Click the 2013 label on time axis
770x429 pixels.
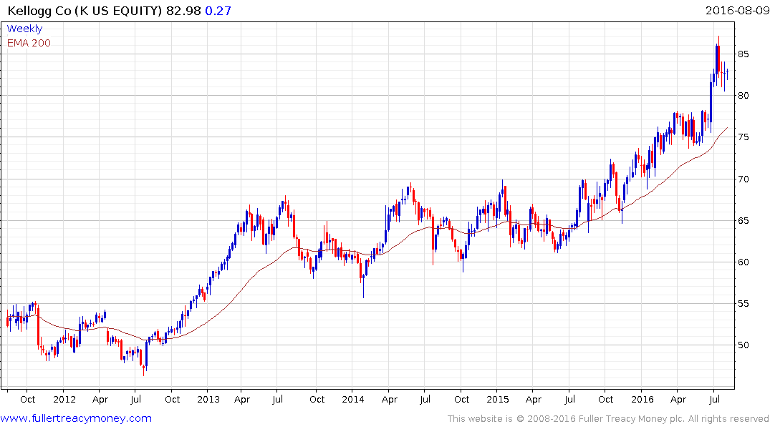click(208, 399)
